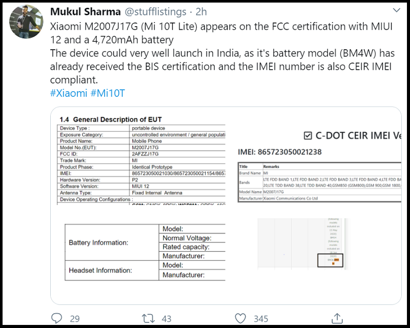The height and width of the screenshot is (328, 410).
Task: Open the #Mi10T hashtag link
Action: pyautogui.click(x=108, y=93)
